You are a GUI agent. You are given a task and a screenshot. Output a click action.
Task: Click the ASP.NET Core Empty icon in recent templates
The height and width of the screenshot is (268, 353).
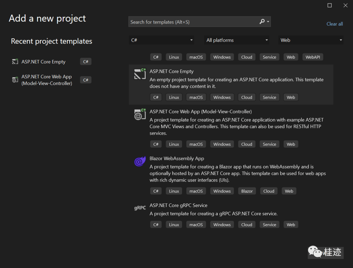(15, 61)
